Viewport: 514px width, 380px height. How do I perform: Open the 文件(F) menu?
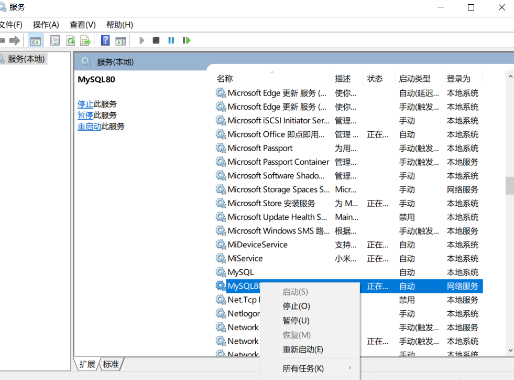(x=11, y=25)
